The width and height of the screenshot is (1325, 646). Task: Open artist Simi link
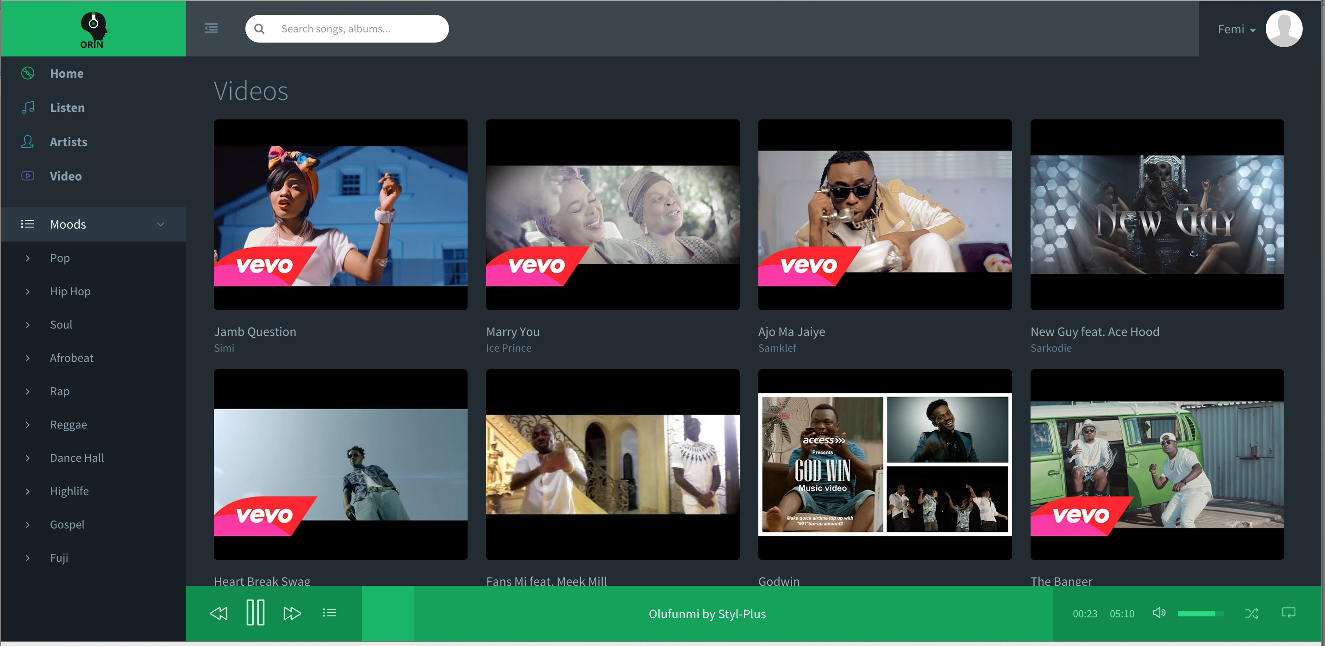pyautogui.click(x=224, y=348)
